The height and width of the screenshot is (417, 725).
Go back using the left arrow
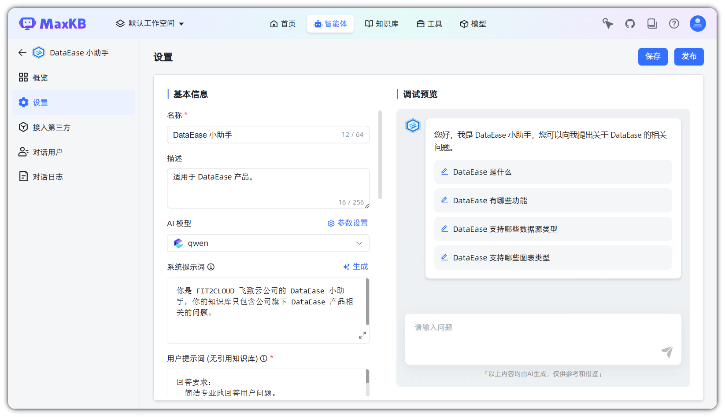coord(22,53)
